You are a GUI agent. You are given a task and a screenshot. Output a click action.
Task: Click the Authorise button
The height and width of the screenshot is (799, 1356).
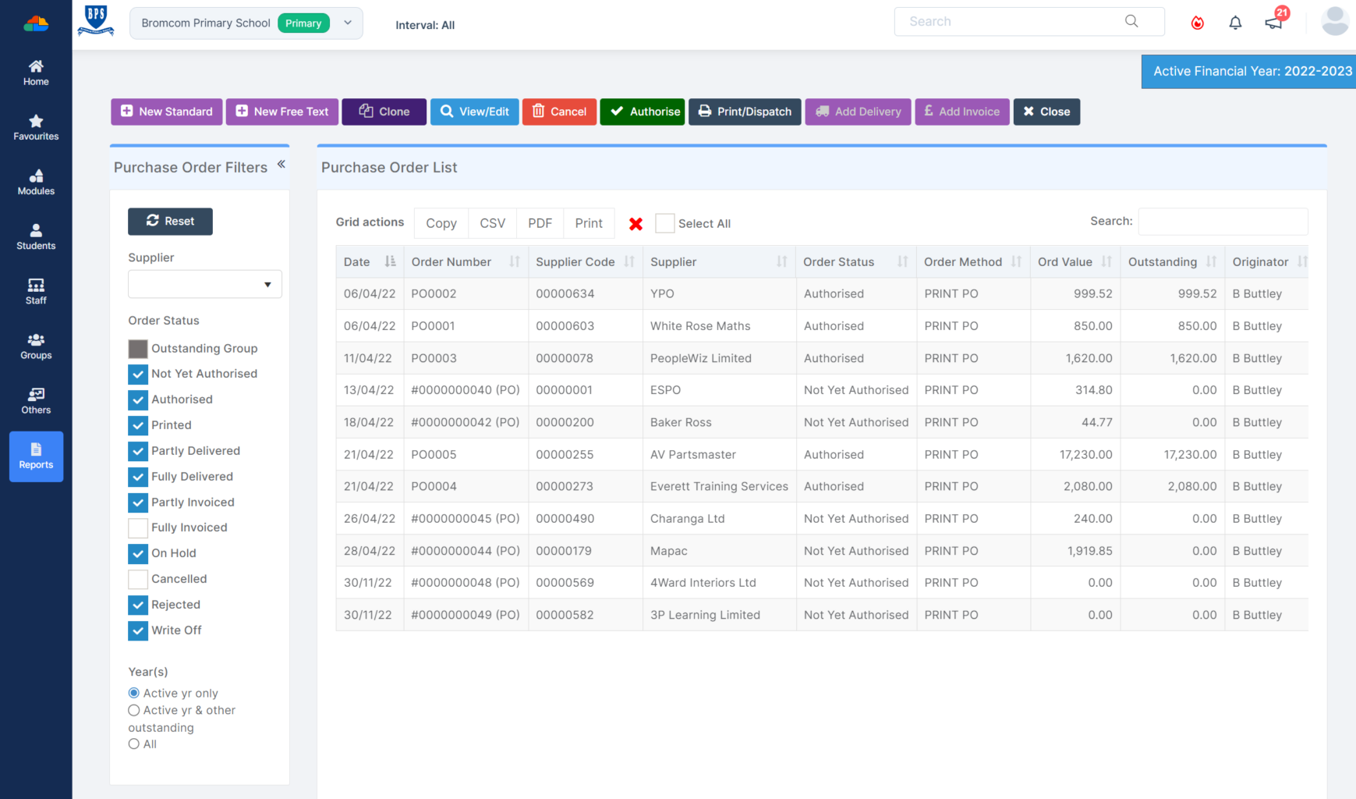click(643, 112)
